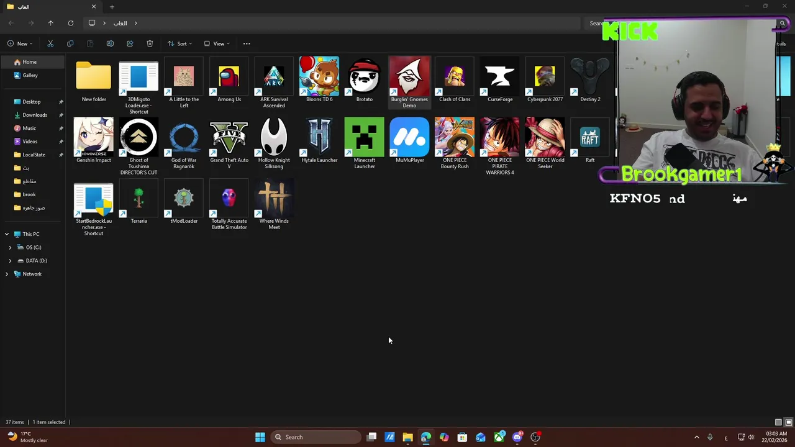Select ONE PIECE World Seeker icon
This screenshot has width=795, height=447.
coord(545,143)
